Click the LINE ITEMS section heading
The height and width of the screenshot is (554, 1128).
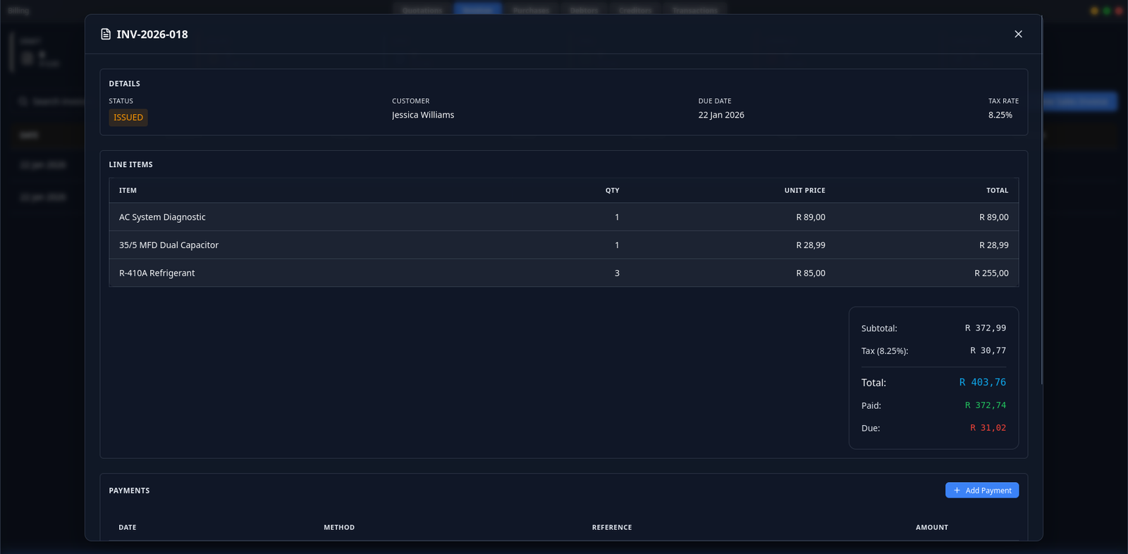(x=130, y=165)
